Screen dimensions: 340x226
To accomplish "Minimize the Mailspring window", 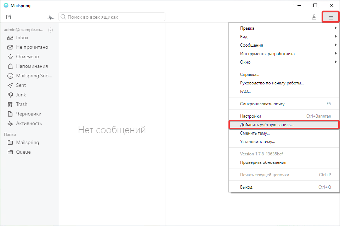I will (299, 5).
